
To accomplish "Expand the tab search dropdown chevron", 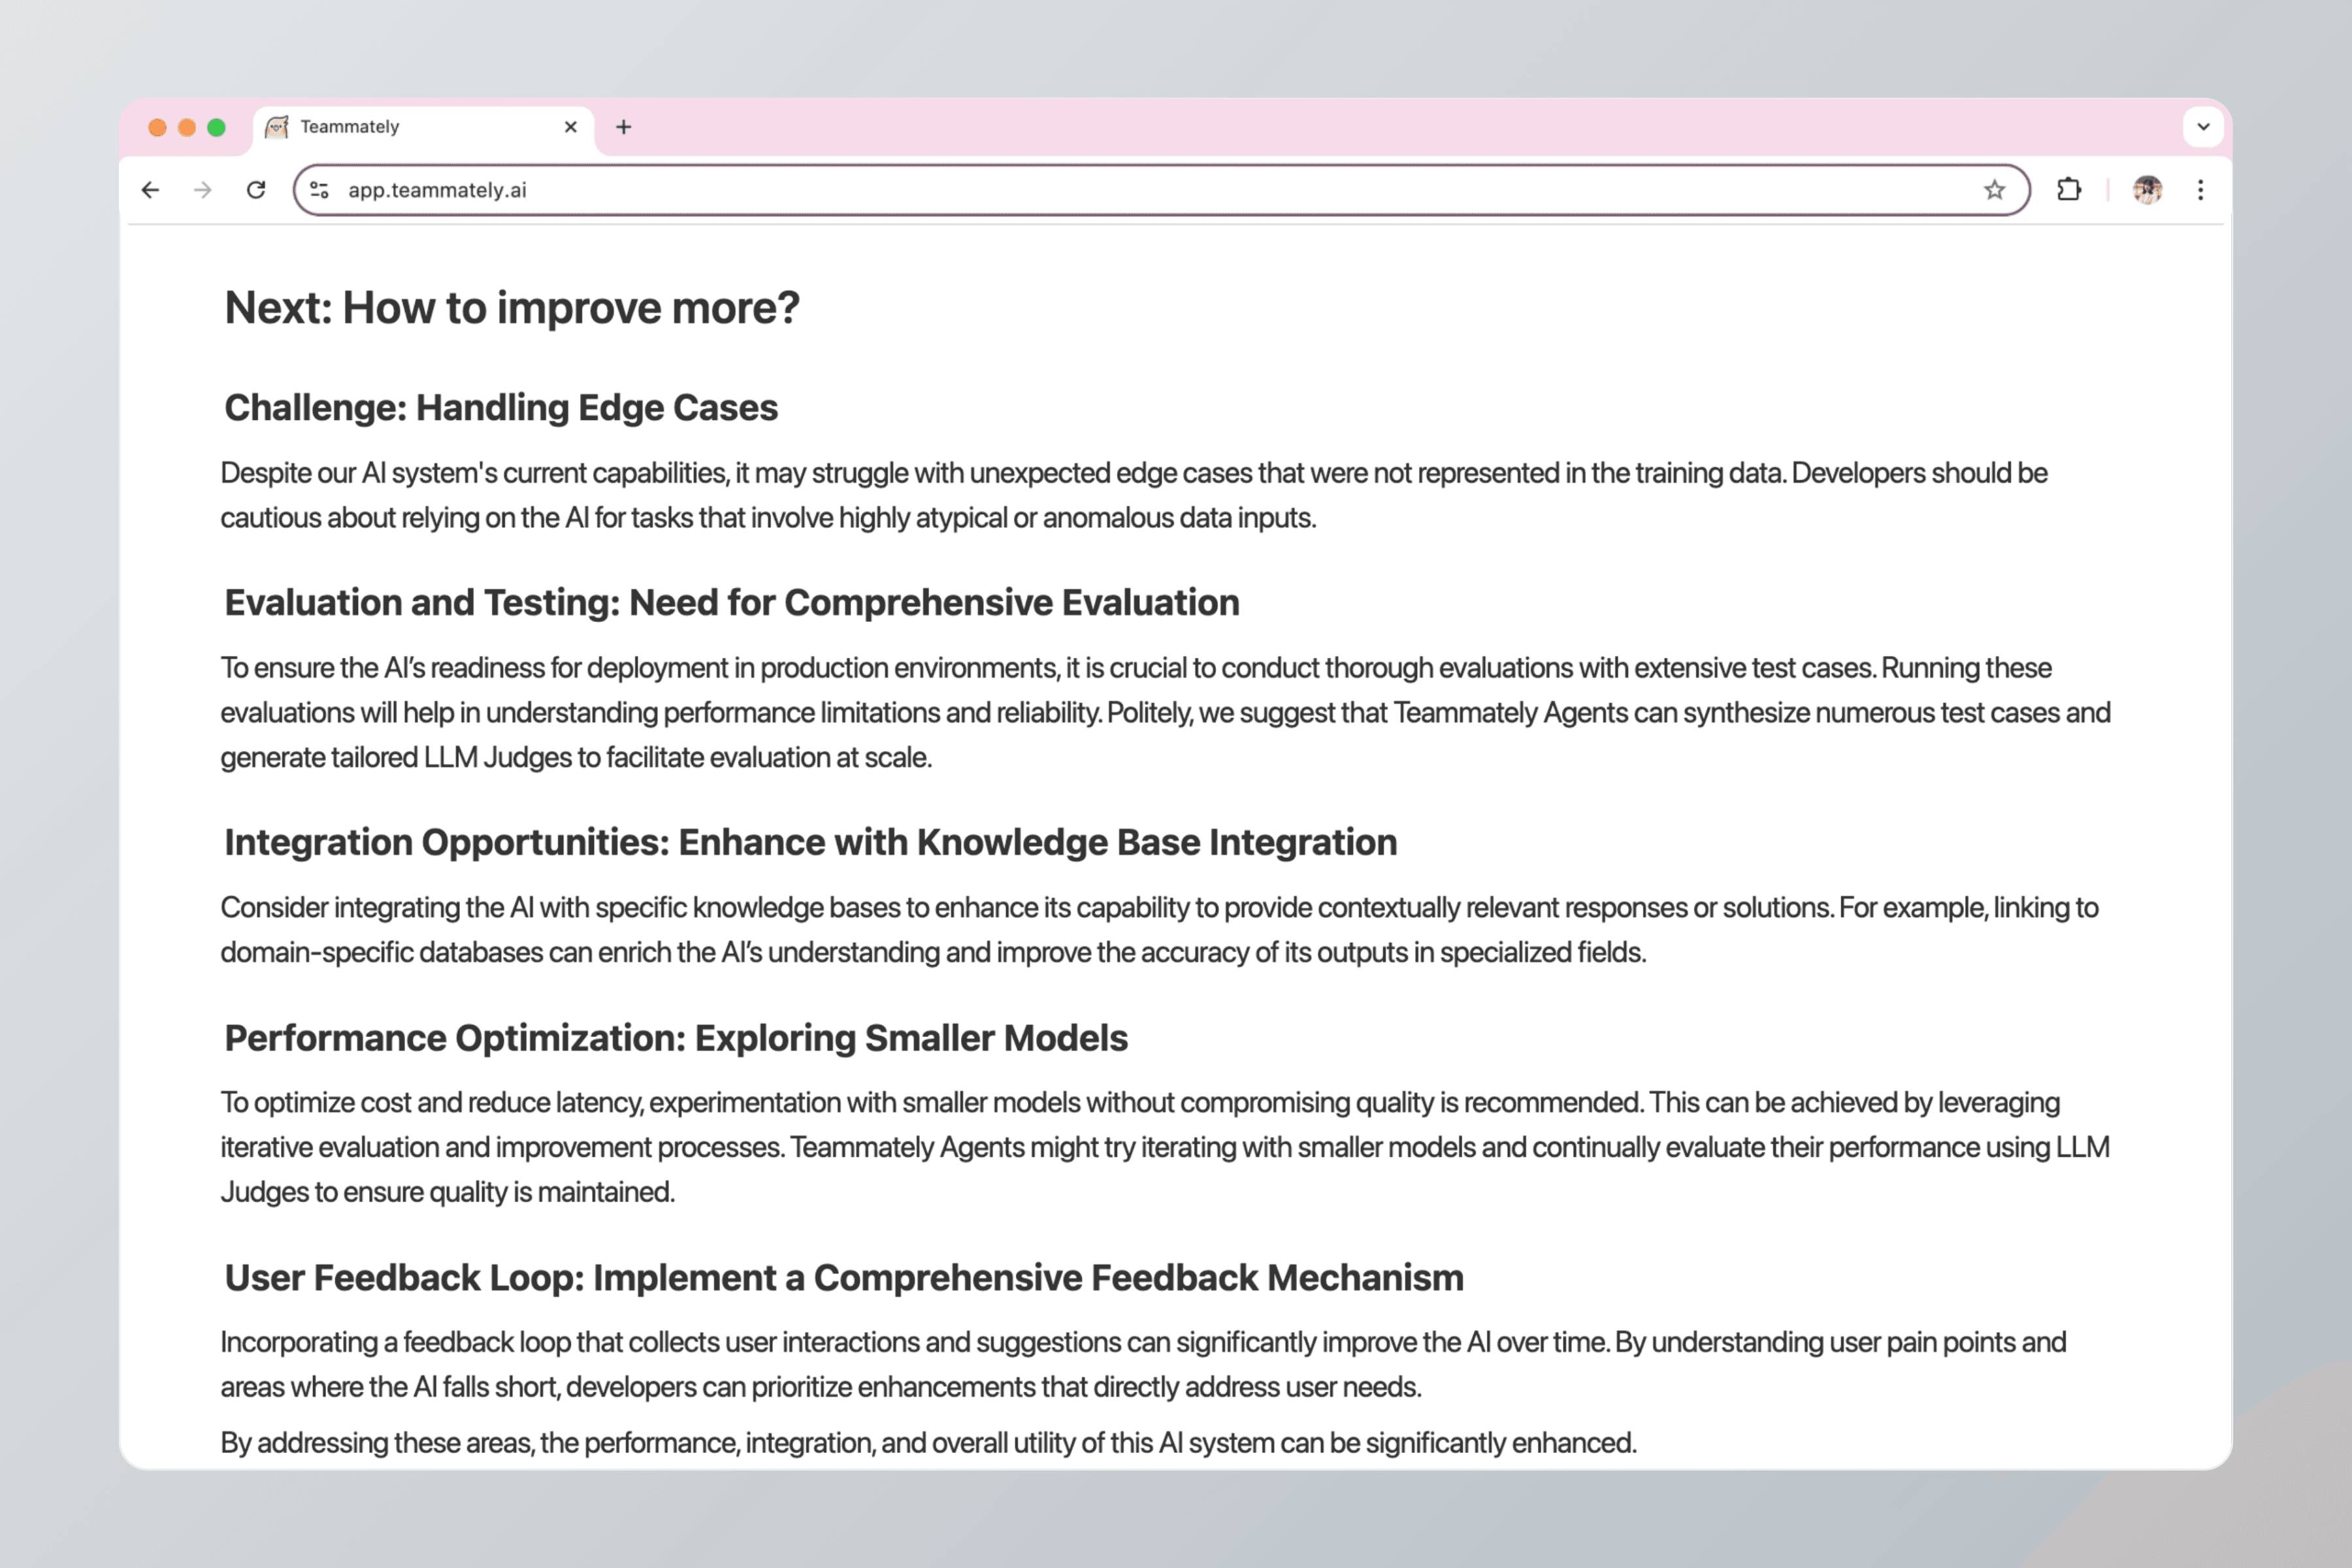I will click(2203, 127).
